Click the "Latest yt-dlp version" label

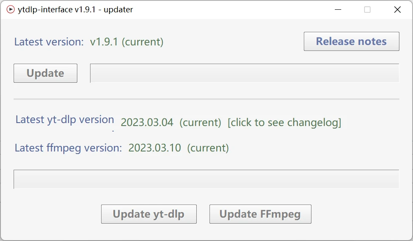pyautogui.click(x=65, y=120)
